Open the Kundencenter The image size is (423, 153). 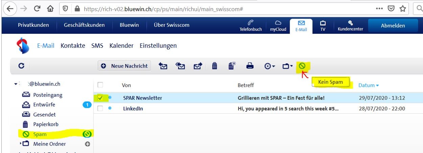(x=350, y=26)
